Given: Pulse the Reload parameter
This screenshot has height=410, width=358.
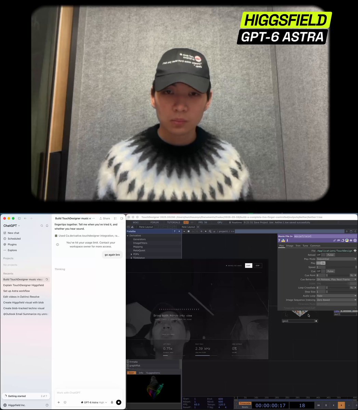Looking at the screenshot, I should [330, 255].
